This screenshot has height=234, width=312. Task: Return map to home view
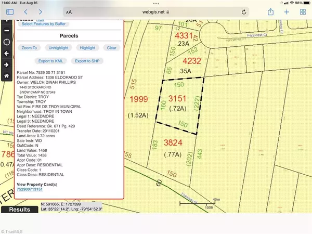click(x=6, y=76)
